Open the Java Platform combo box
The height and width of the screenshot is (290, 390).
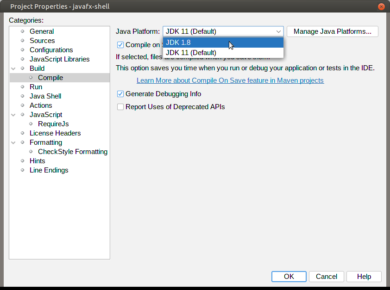[223, 31]
